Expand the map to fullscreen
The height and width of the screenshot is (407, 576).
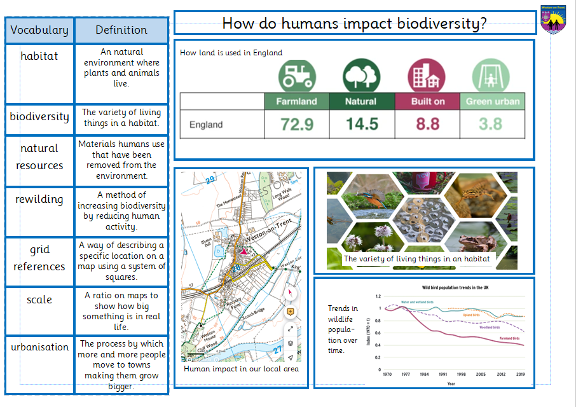pos(291,328)
